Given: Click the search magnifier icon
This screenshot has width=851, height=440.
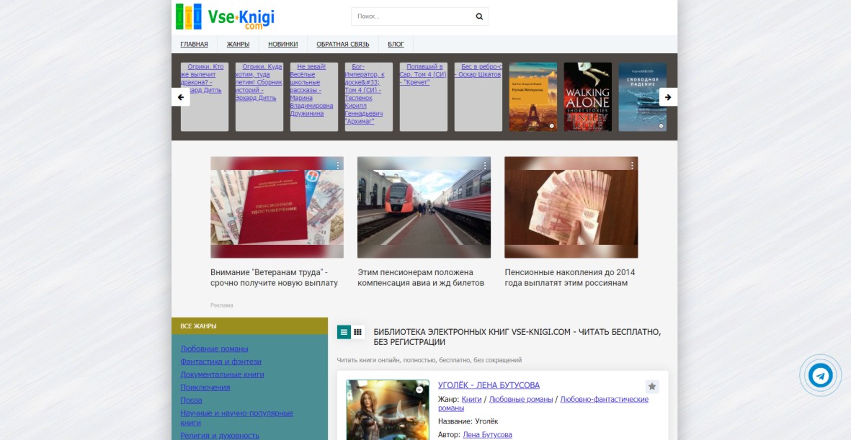Looking at the screenshot, I should tap(479, 17).
